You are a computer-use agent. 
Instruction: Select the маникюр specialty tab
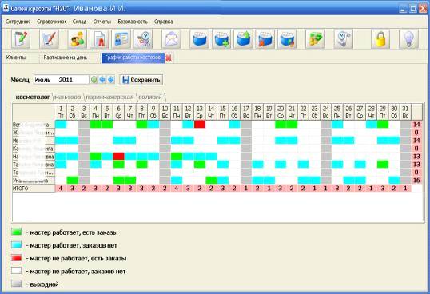pos(67,97)
